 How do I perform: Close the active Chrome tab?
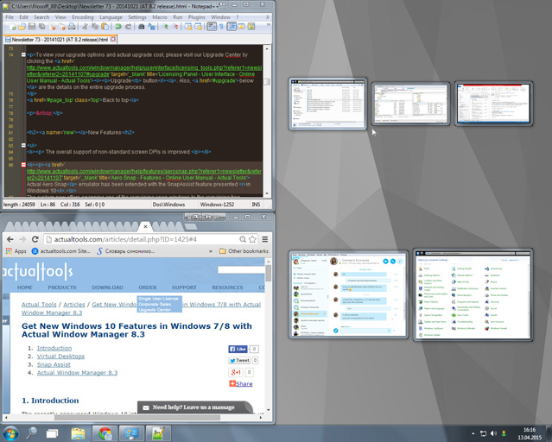pyautogui.click(x=145, y=227)
